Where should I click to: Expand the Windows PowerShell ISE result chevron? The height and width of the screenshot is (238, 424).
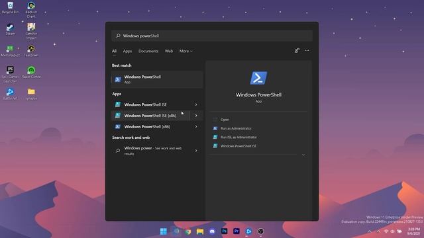tap(196, 104)
